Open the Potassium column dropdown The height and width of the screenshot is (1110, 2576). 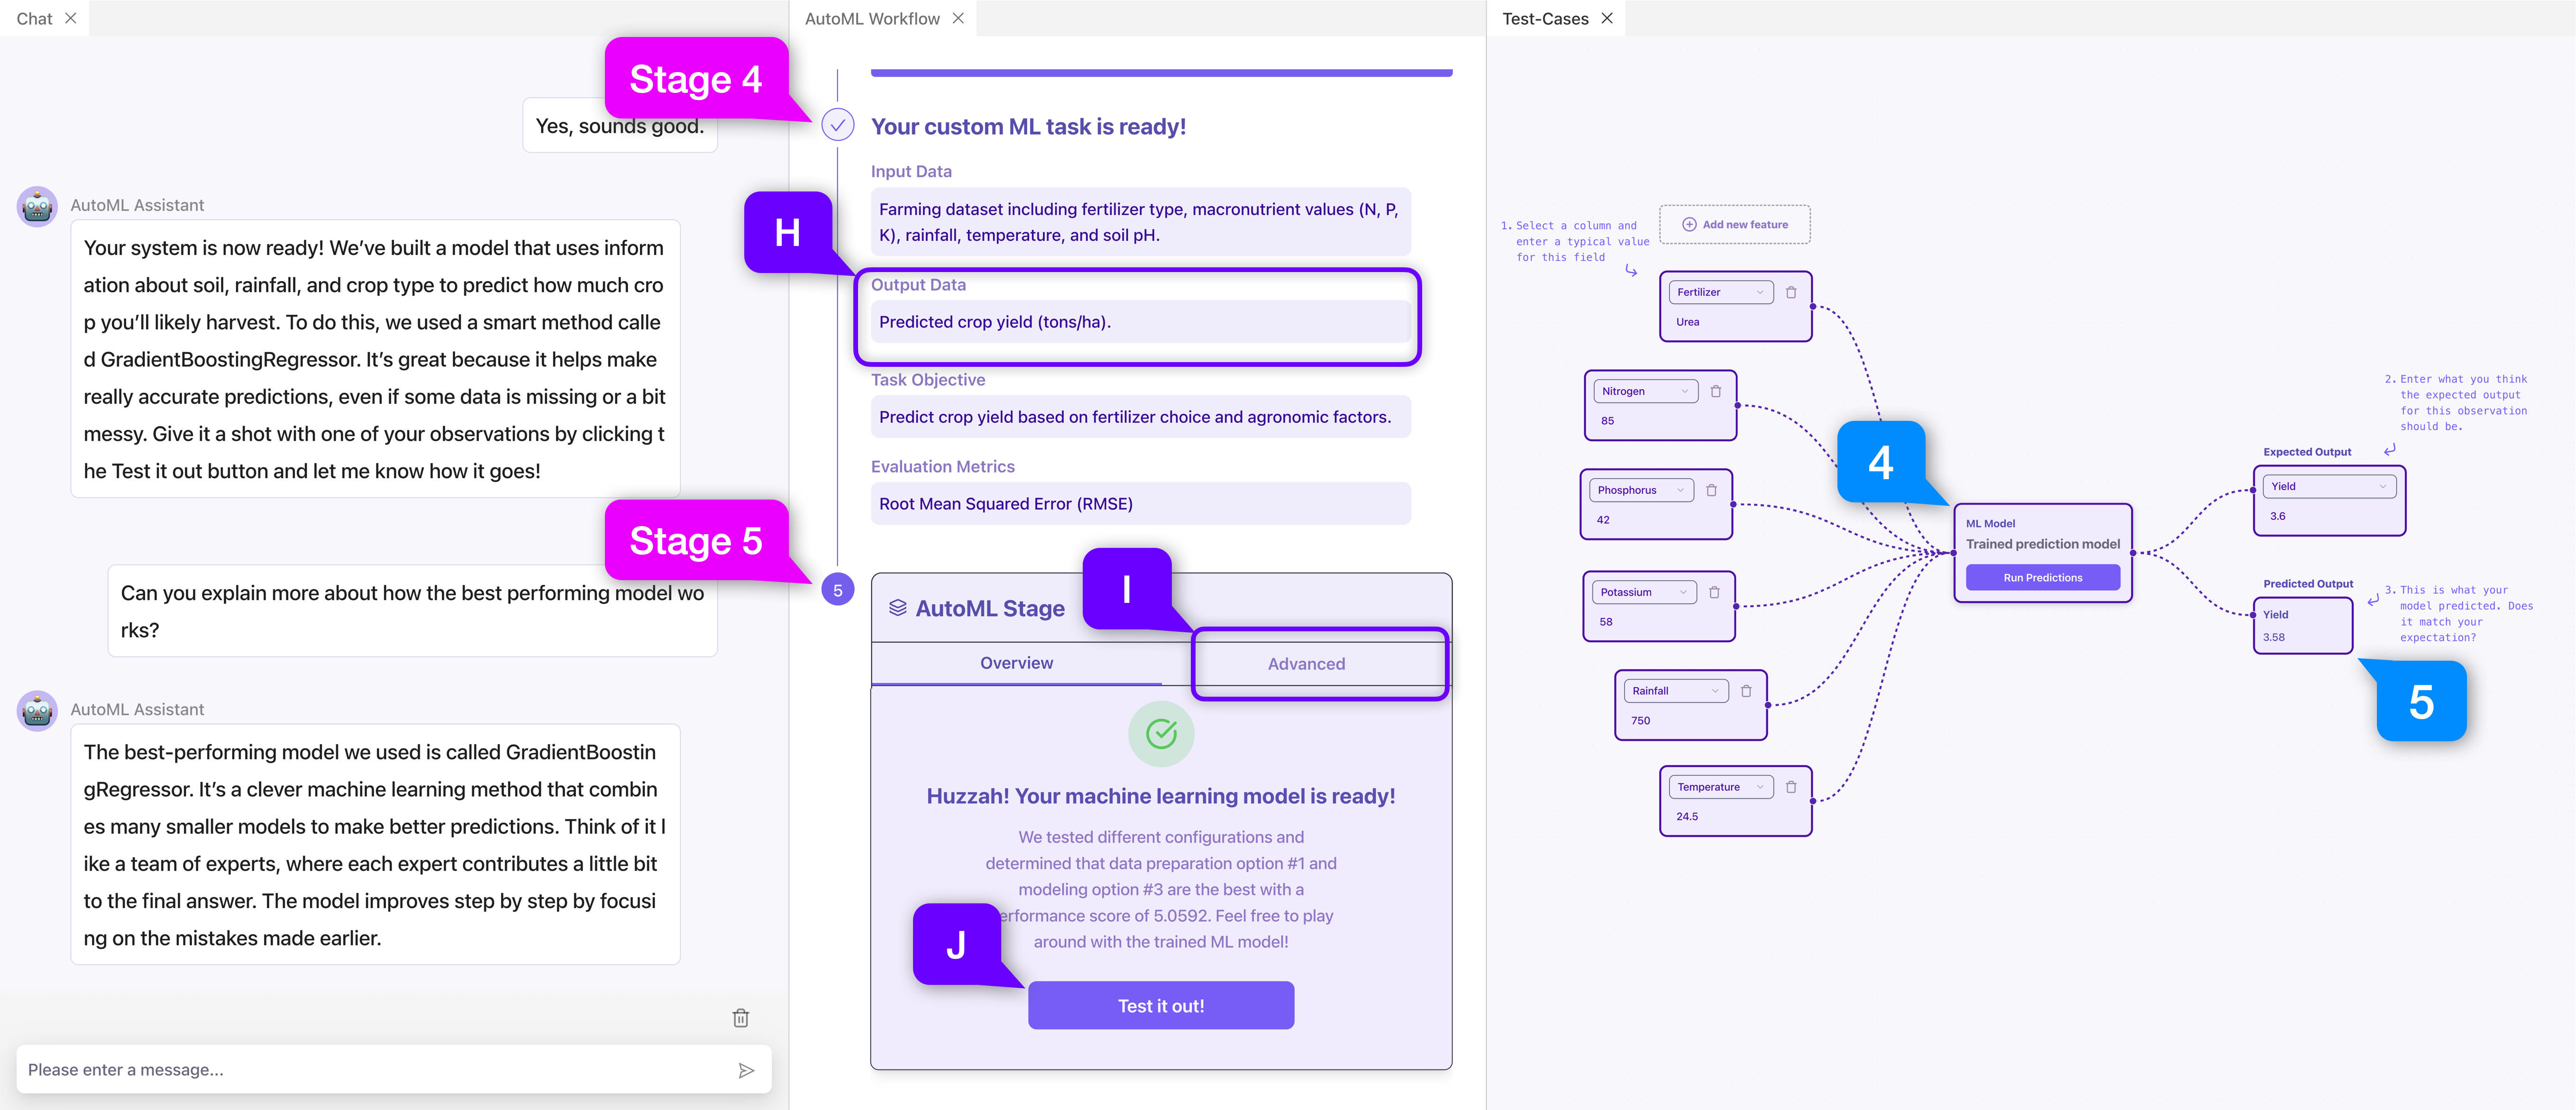(x=1644, y=592)
